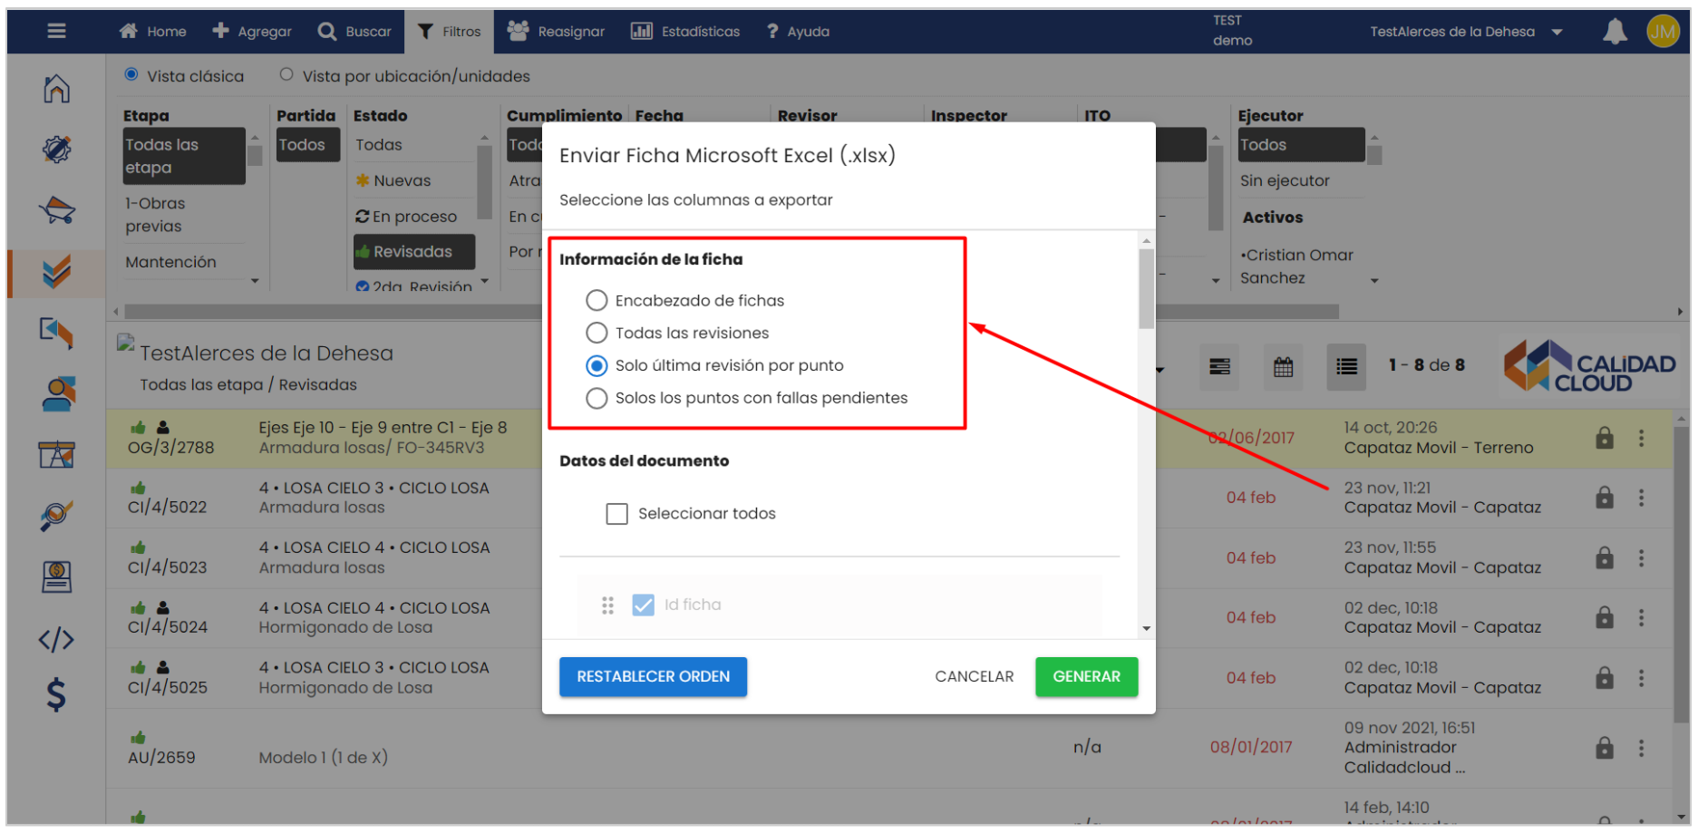
Task: Open three-dot menu for CI/4/5022 row
Action: click(x=1641, y=499)
